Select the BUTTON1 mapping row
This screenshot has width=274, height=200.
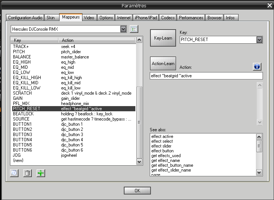coord(74,124)
